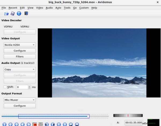Click the timeline slider handle

pos(88,116)
